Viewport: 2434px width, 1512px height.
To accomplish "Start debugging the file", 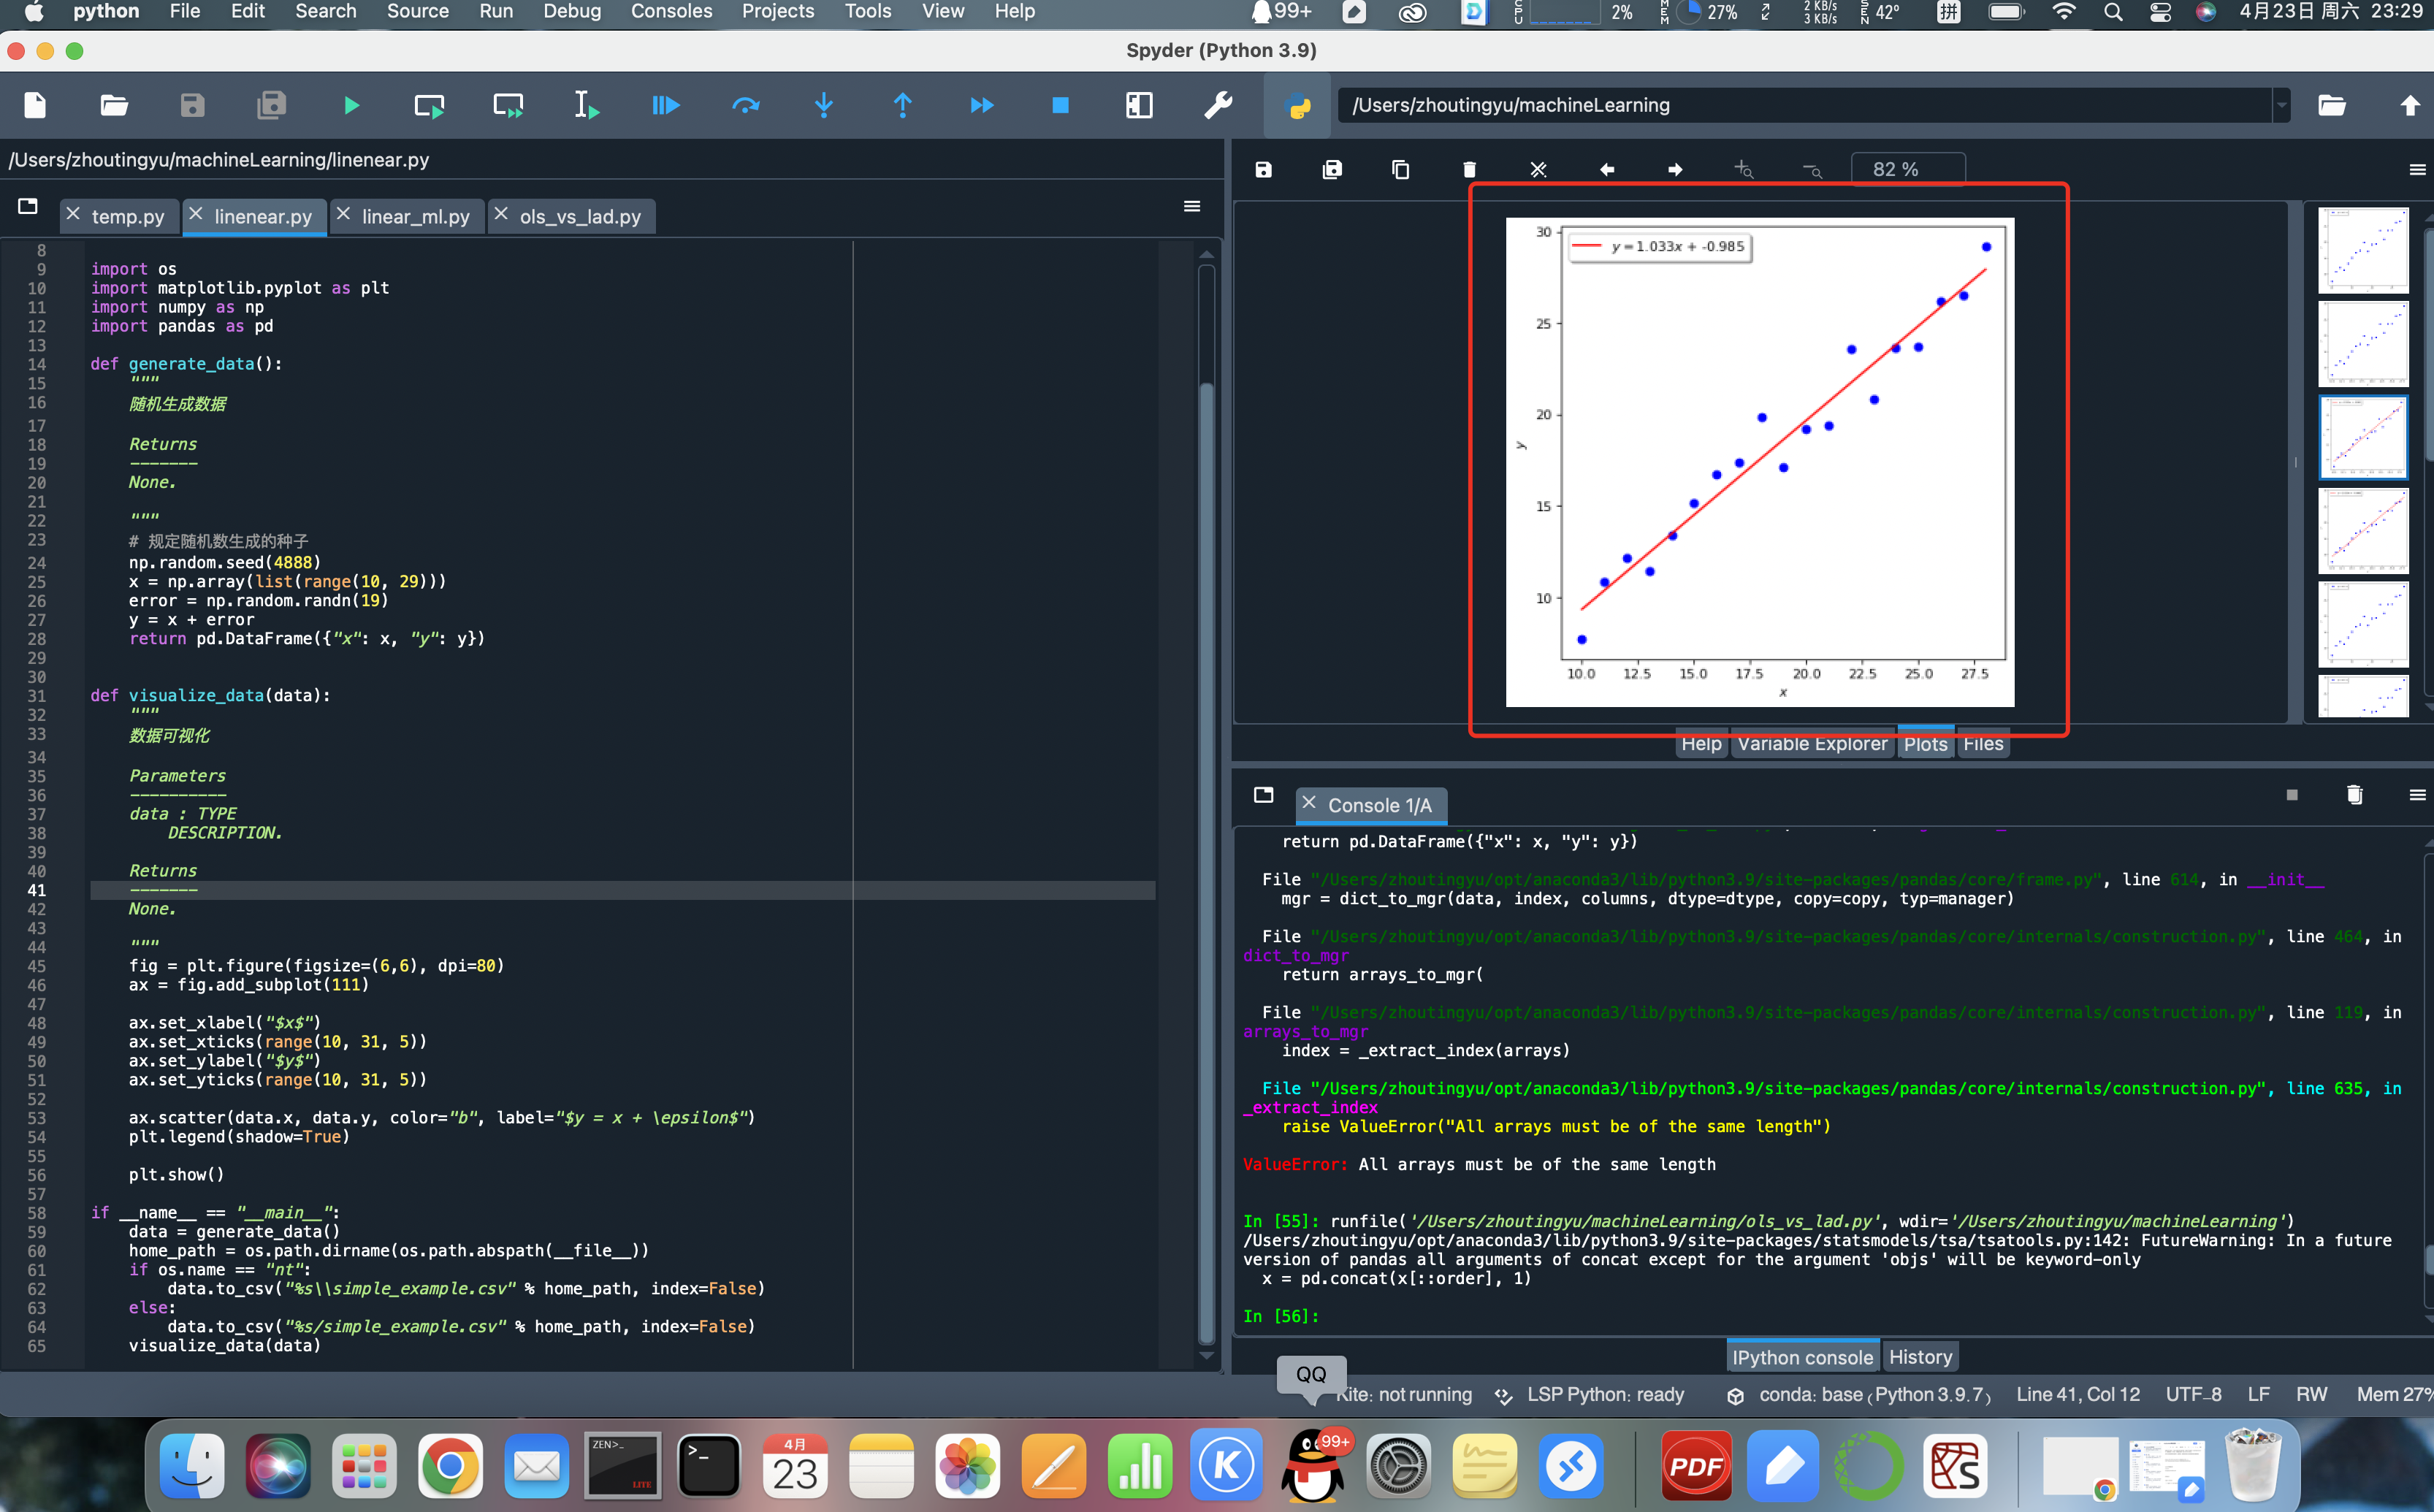I will pos(666,105).
